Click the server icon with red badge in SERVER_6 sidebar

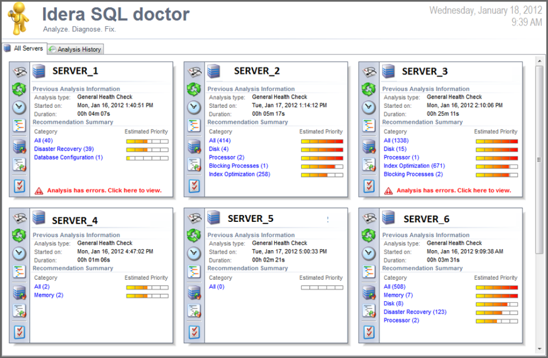click(x=369, y=292)
